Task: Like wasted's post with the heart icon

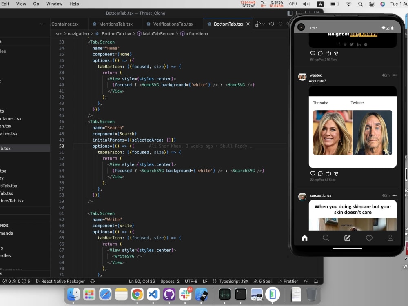Action: tap(313, 173)
